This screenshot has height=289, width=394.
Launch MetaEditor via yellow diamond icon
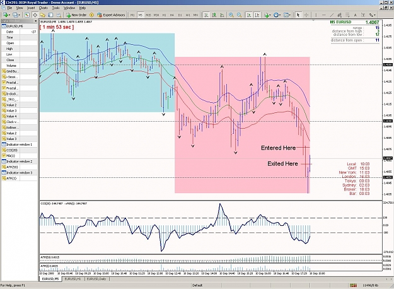coord(91,15)
